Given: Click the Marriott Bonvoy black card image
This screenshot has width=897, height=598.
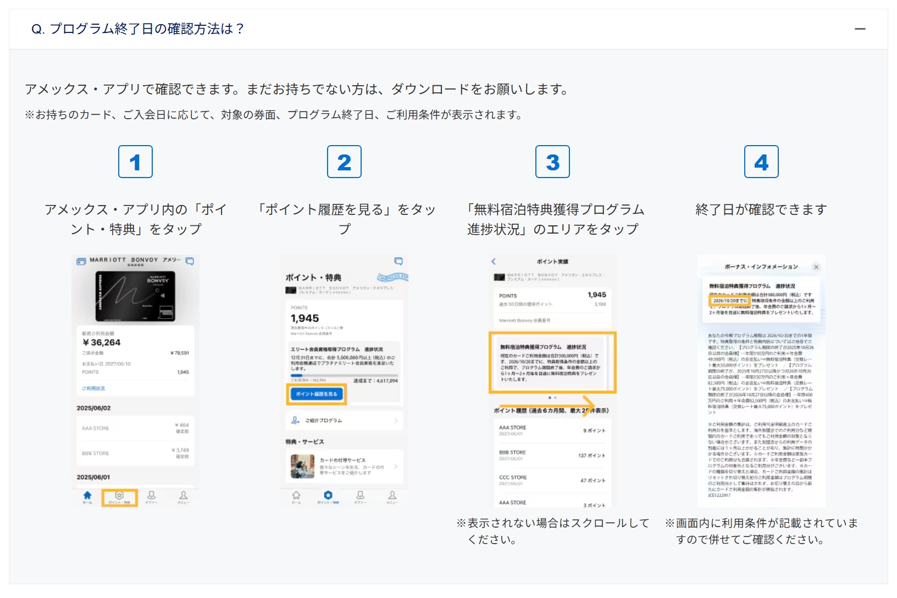Looking at the screenshot, I should pyautogui.click(x=136, y=296).
